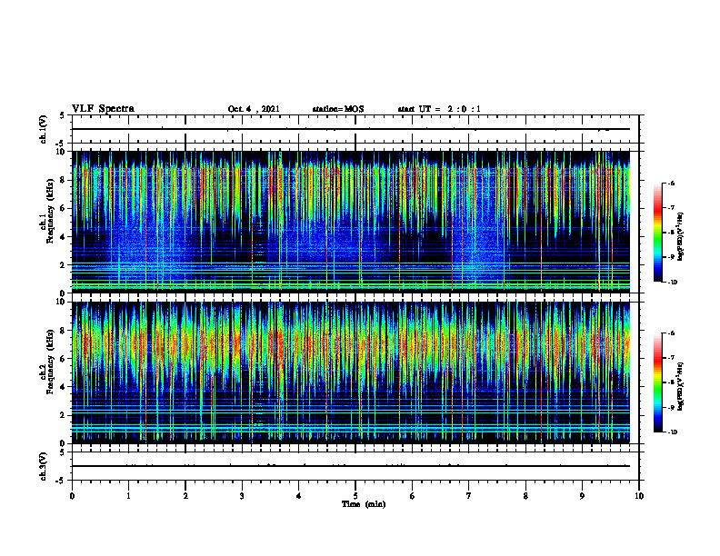Click the "6" kHz tick on ch.2 frequency axis
Screen dimensions: 720x556
[64, 359]
